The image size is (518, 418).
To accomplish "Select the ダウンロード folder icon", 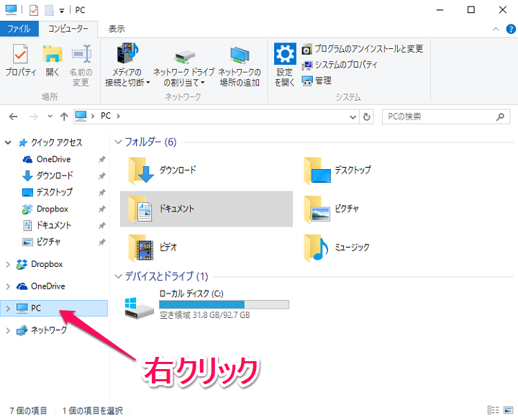I will [141, 171].
